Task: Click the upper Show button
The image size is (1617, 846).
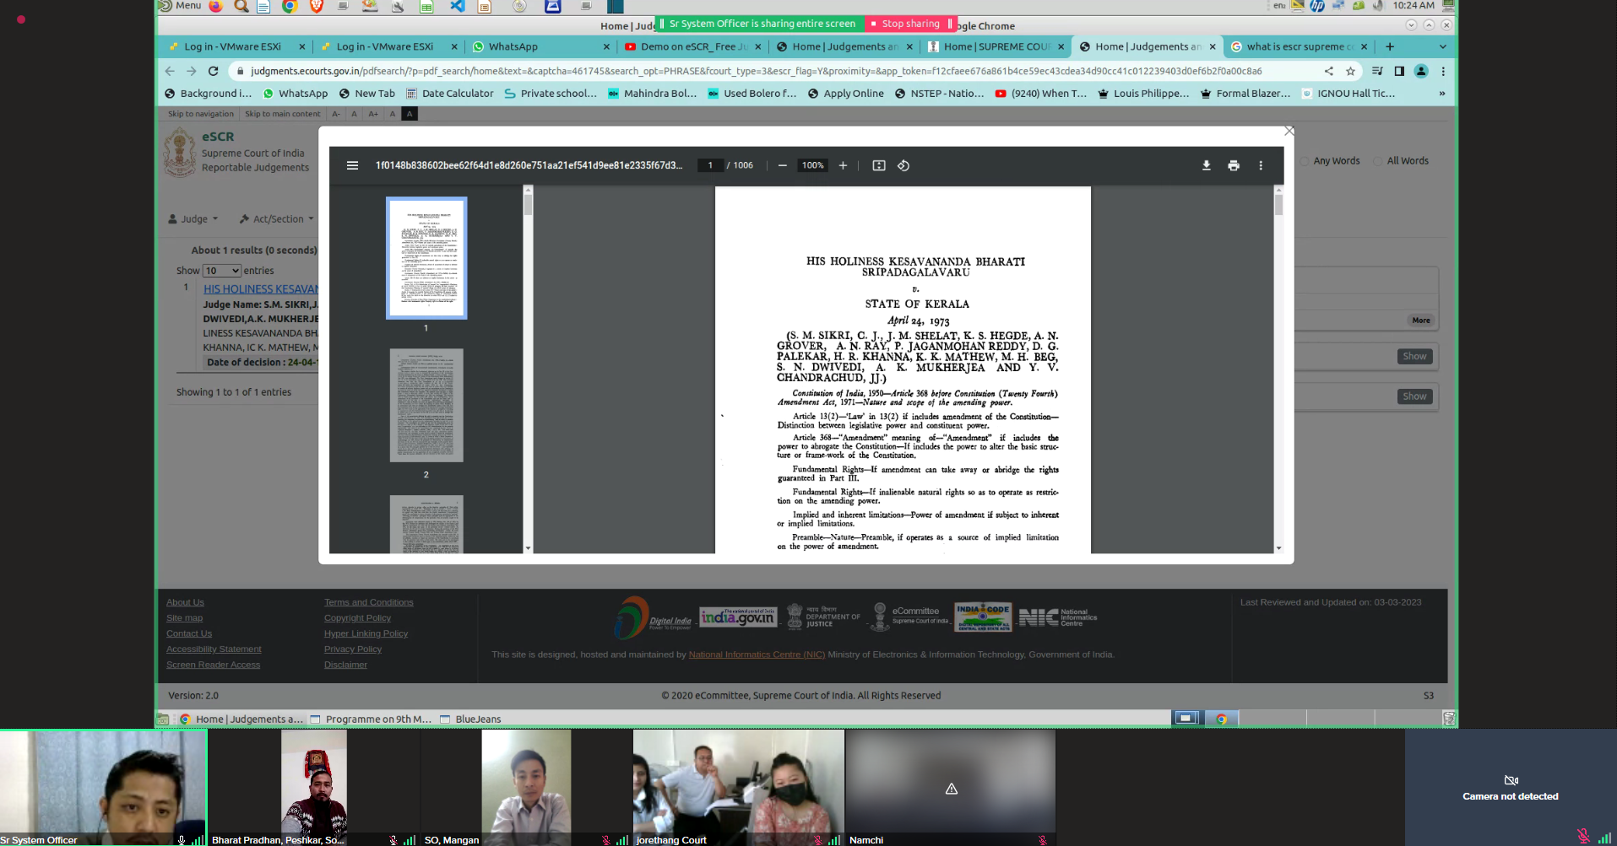Action: click(x=1414, y=356)
